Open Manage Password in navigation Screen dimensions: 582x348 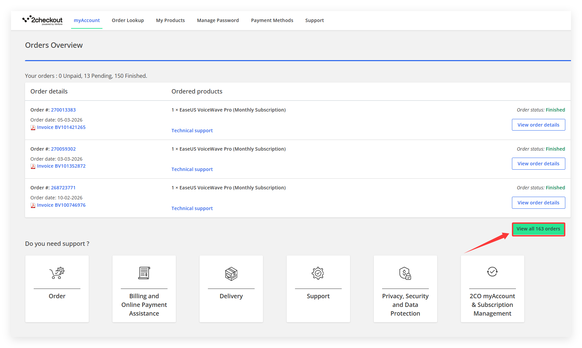218,20
